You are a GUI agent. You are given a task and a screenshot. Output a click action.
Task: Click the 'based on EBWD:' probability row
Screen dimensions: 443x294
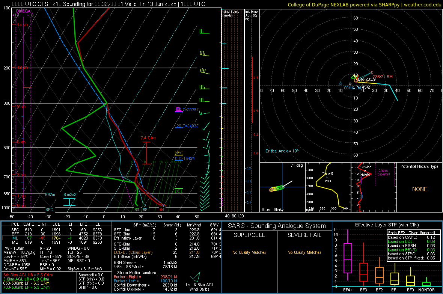[411, 250]
